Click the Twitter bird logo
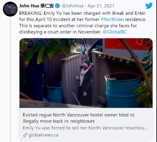Screen dimensions: 157x142 pos(149,6)
